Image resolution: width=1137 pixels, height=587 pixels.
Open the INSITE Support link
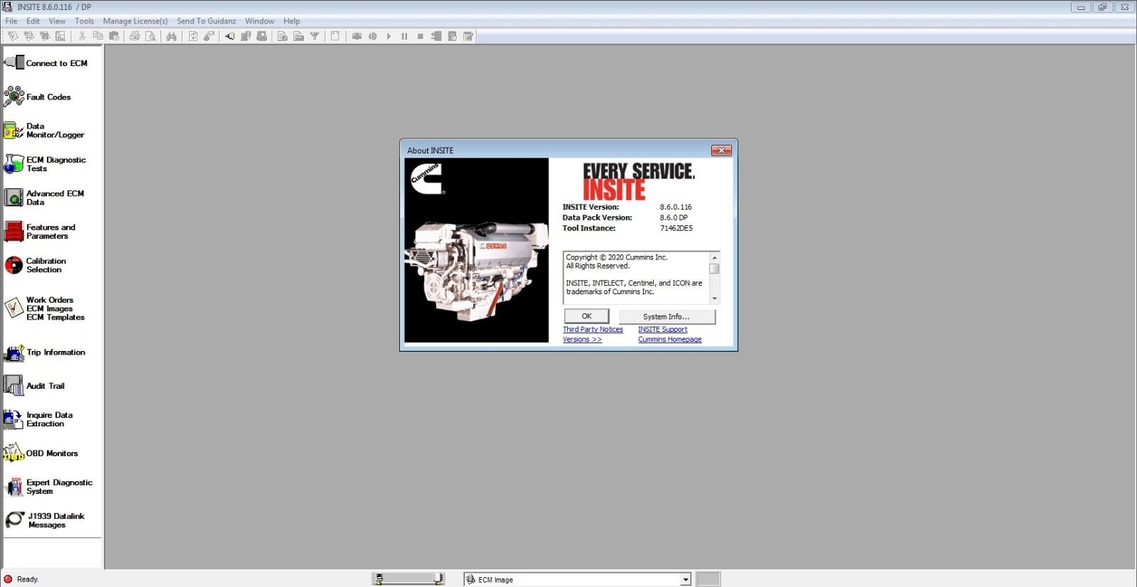(x=662, y=330)
